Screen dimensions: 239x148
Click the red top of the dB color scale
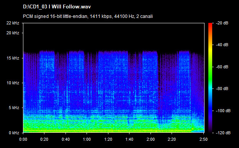(x=210, y=25)
